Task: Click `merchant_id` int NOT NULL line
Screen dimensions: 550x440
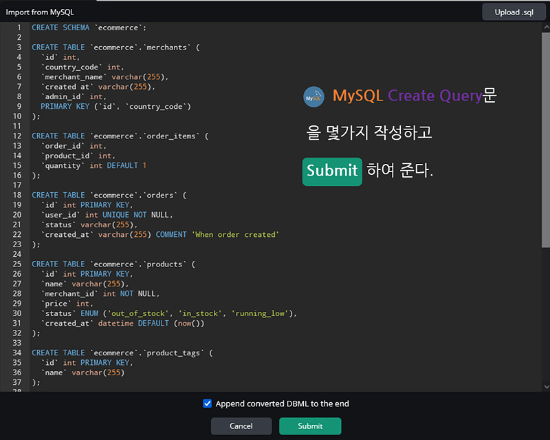Action: (x=100, y=293)
